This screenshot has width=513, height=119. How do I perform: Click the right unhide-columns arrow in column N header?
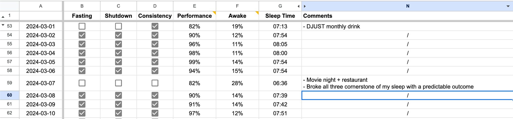(x=305, y=6)
